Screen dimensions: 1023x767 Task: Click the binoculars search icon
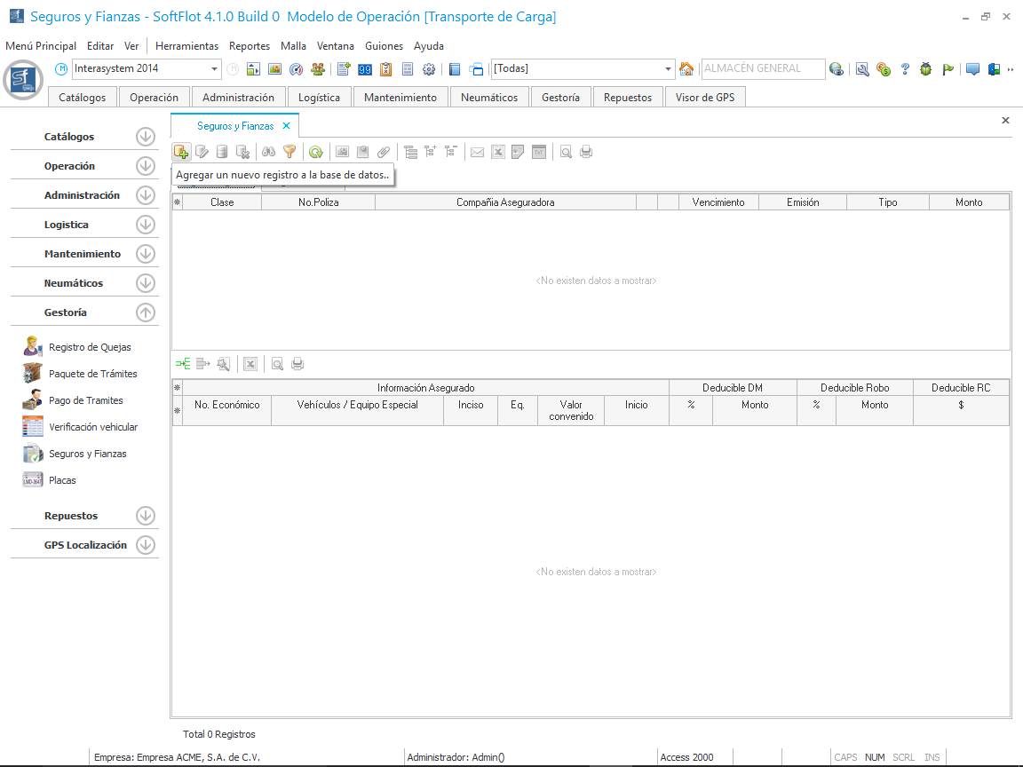(268, 152)
